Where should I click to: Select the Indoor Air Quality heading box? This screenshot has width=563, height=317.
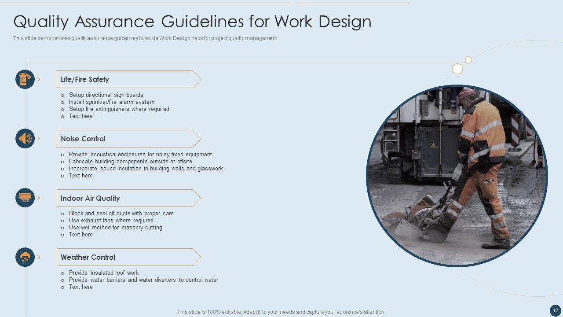pyautogui.click(x=129, y=198)
